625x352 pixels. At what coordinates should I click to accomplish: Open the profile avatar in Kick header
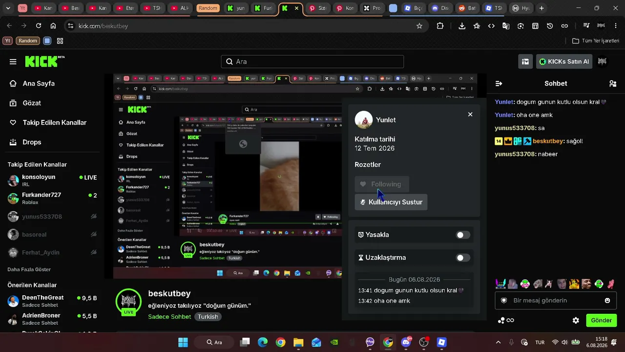602,62
